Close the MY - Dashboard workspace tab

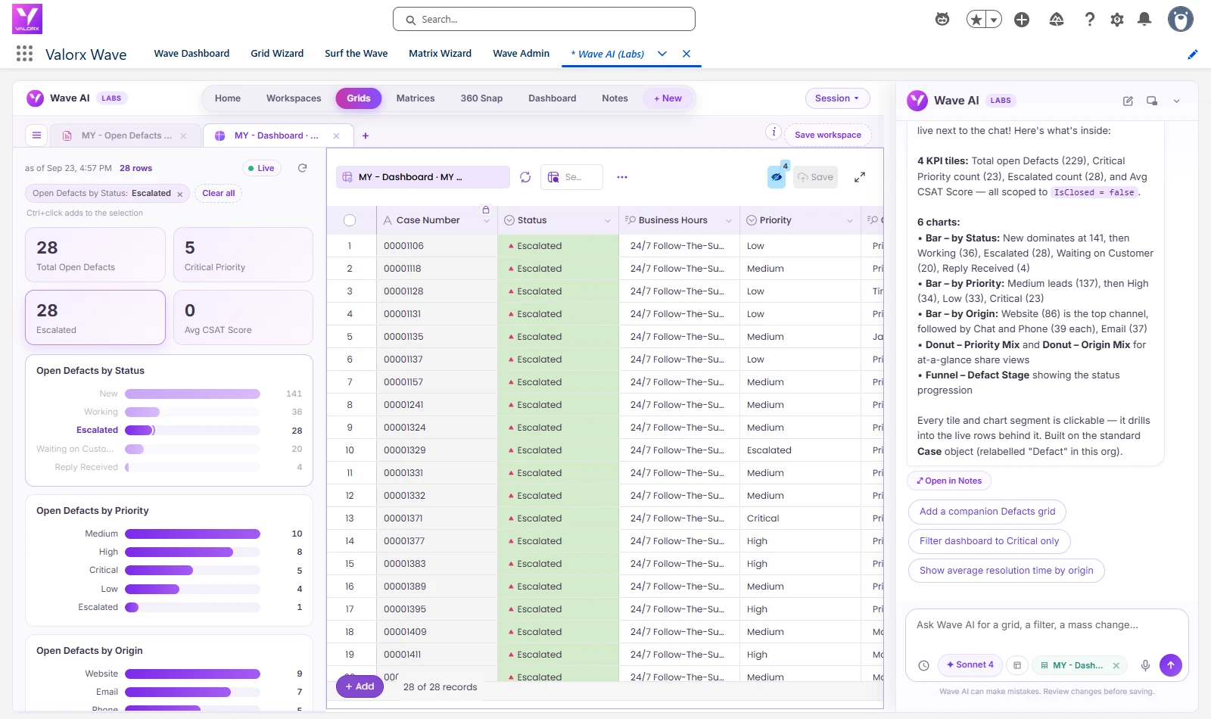(337, 135)
